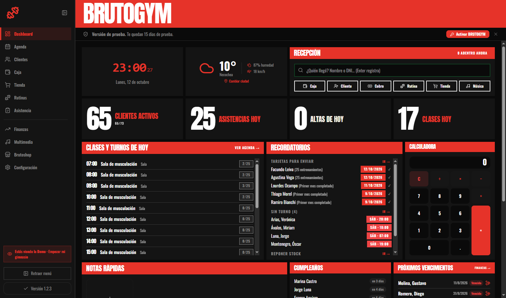Mark Thiago Morel's reminder as done
506x298 pixels.
(389, 194)
